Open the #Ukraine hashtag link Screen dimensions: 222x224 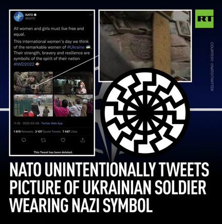coord(76,47)
